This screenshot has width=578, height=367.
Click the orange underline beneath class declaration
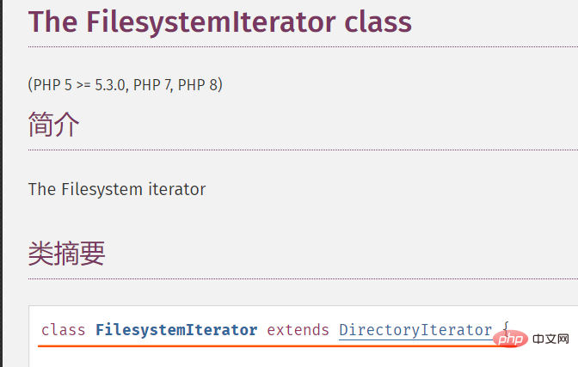[x=266, y=346]
